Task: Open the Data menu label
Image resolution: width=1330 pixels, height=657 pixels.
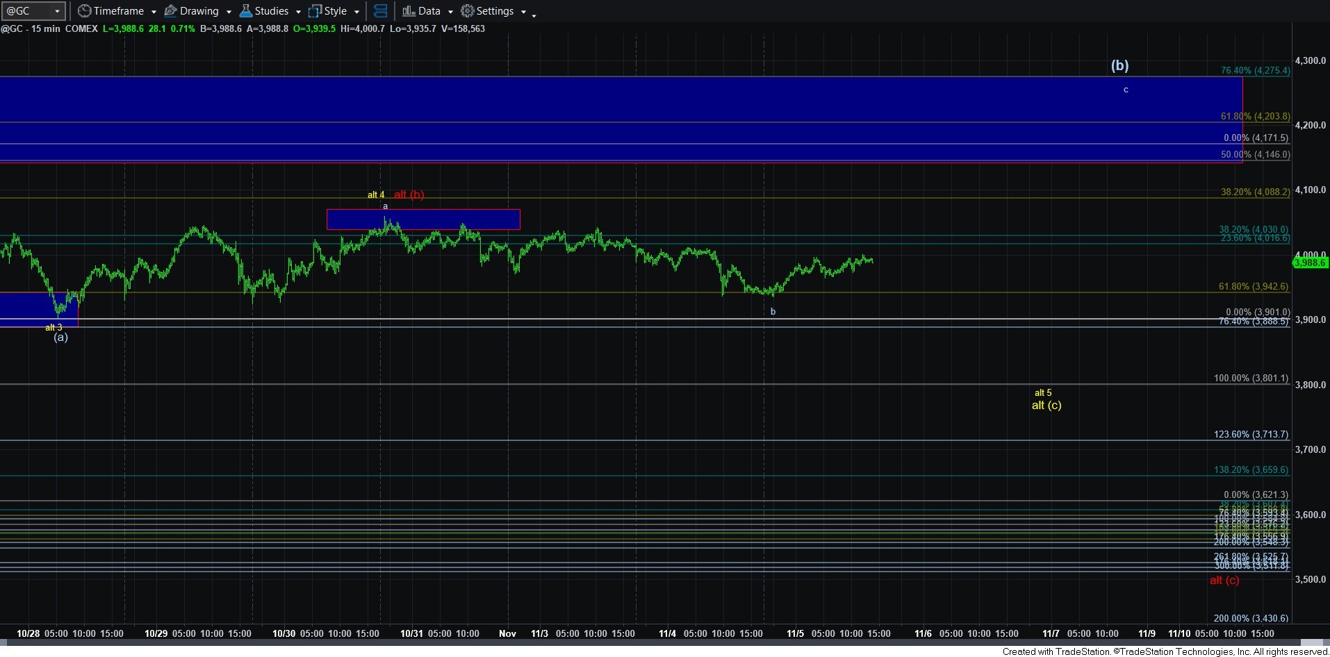Action: click(429, 11)
